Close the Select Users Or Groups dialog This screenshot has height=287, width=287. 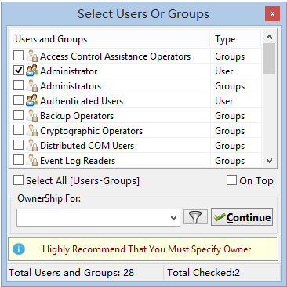[x=272, y=14]
